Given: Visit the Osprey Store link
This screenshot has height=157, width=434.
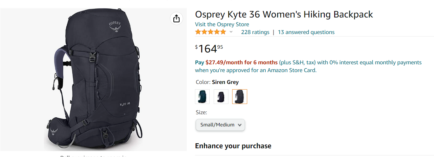Looking at the screenshot, I should tap(222, 24).
